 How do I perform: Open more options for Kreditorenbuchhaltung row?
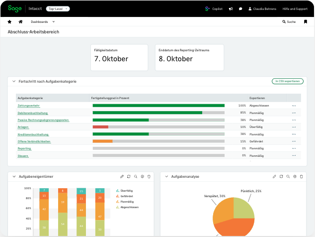tap(294, 134)
